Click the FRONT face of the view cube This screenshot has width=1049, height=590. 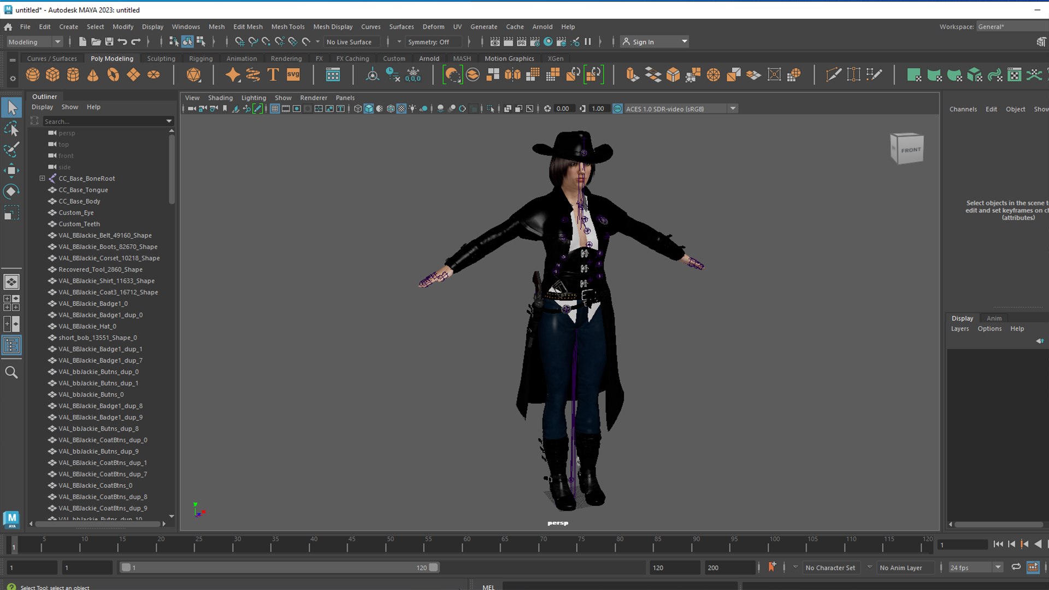coord(911,150)
